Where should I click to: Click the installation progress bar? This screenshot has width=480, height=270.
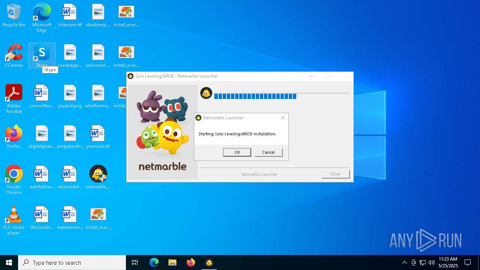[281, 96]
